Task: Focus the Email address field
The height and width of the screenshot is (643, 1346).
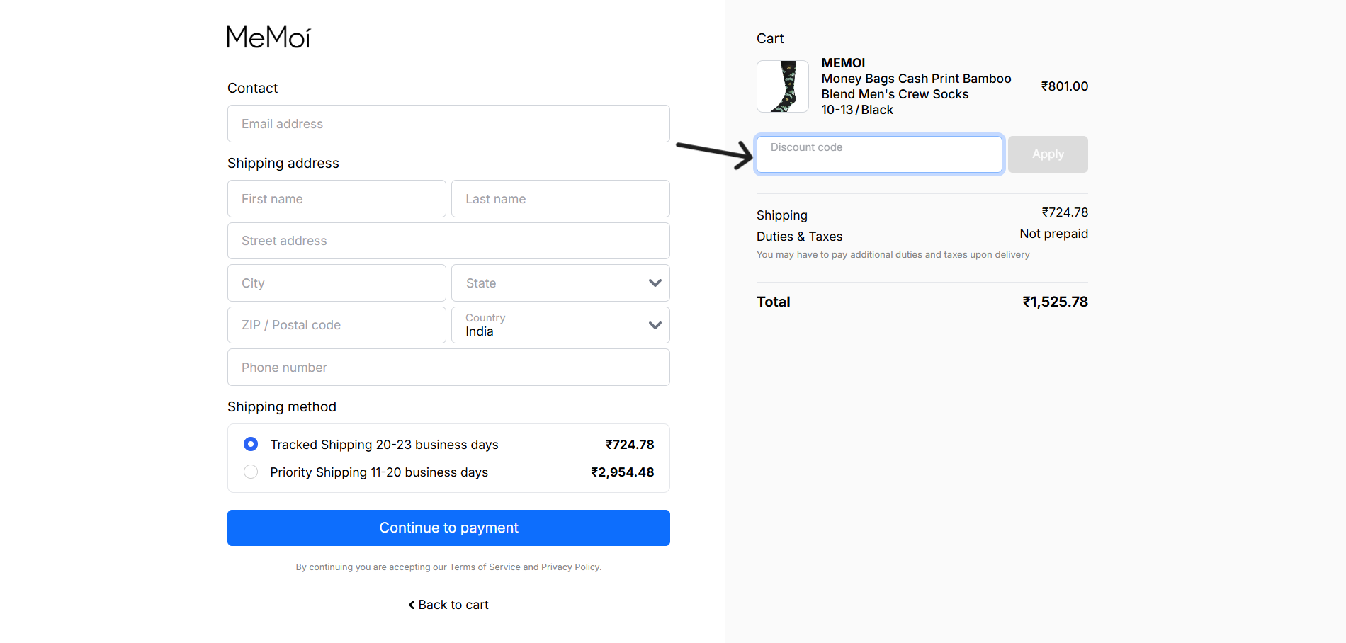Action: (448, 124)
